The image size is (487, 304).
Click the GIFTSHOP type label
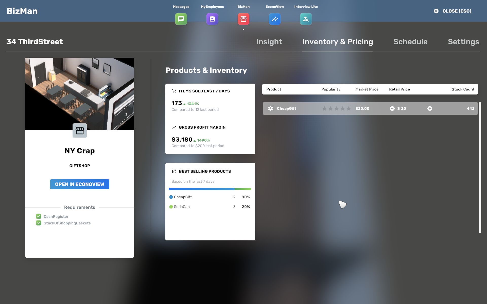tap(80, 166)
